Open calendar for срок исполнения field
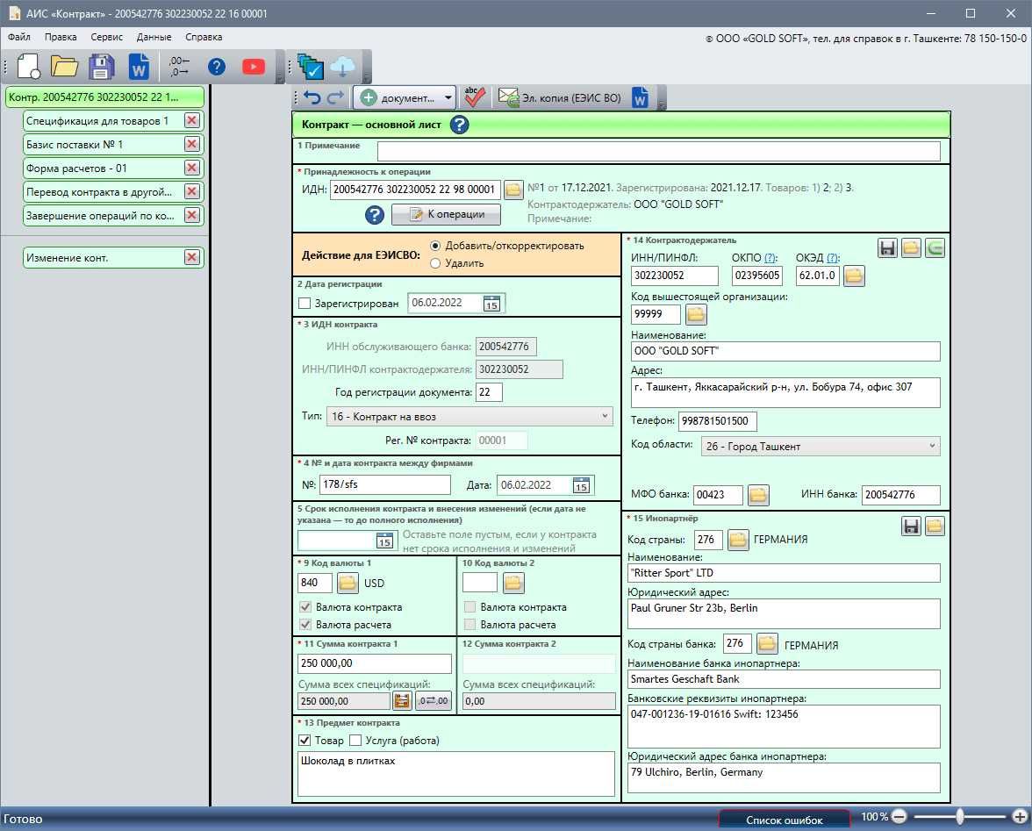The height and width of the screenshot is (831, 1032). (x=384, y=541)
